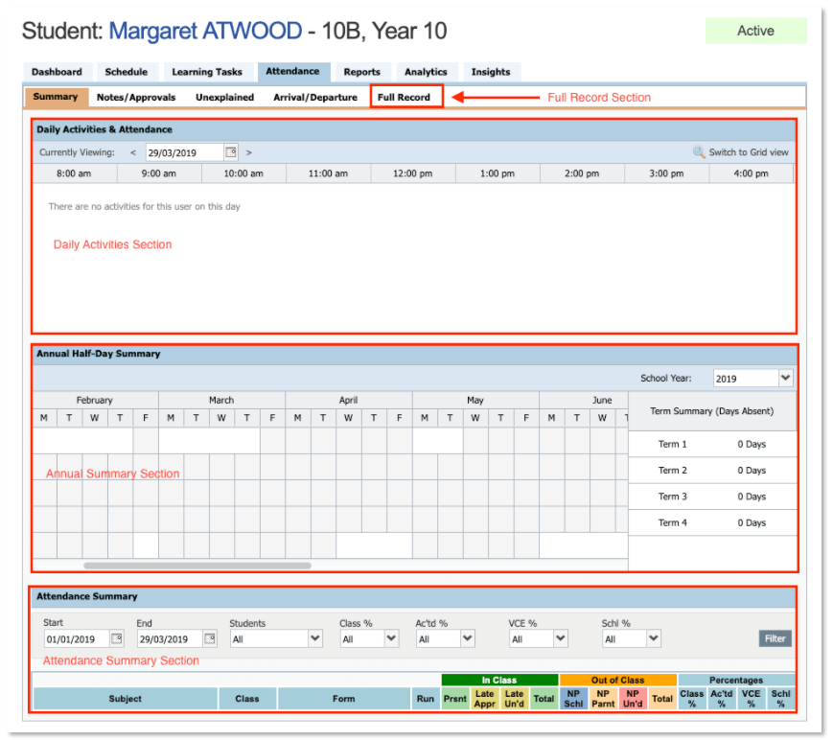The height and width of the screenshot is (740, 833).
Task: Open the Ac'td % dropdown
Action: [469, 638]
